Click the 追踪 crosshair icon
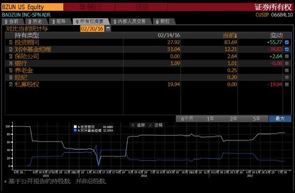Viewport: 295px width, 193px height. (x=133, y=125)
